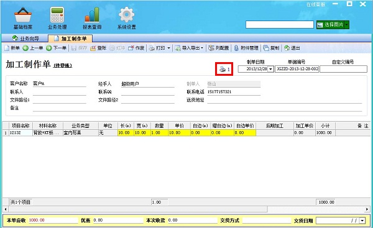Viewport: 373px width, 228px height.
Task: Copy the order with 复制
Action: pyautogui.click(x=271, y=48)
